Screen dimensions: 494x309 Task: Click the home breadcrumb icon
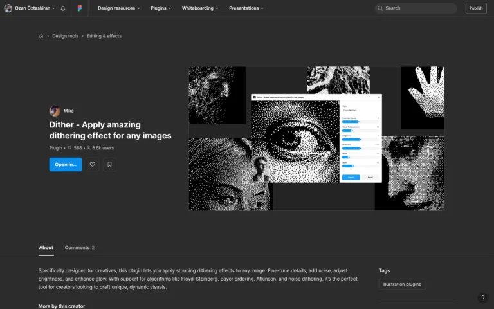[41, 36]
